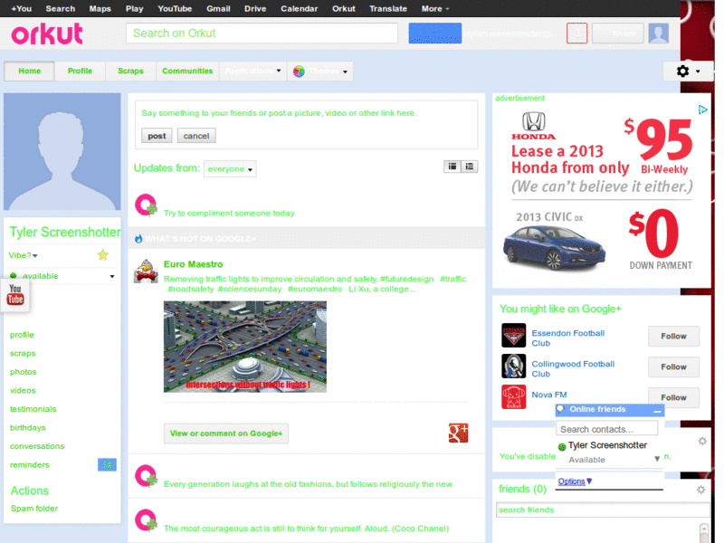Image resolution: width=724 pixels, height=543 pixels.
Task: Click the YouTube icon in left sidebar
Action: (x=15, y=295)
